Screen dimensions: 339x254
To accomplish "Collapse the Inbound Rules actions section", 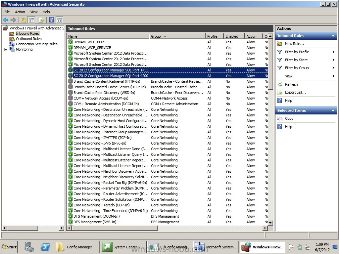I will click(333, 36).
